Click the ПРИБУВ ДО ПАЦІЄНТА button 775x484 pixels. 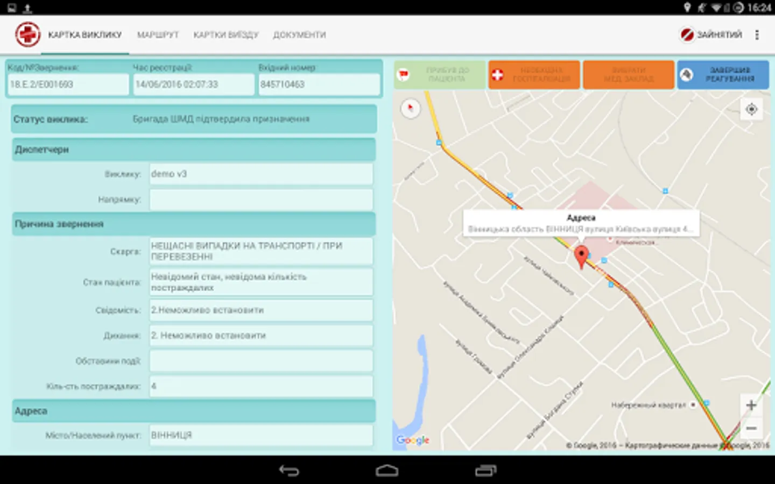(x=440, y=75)
